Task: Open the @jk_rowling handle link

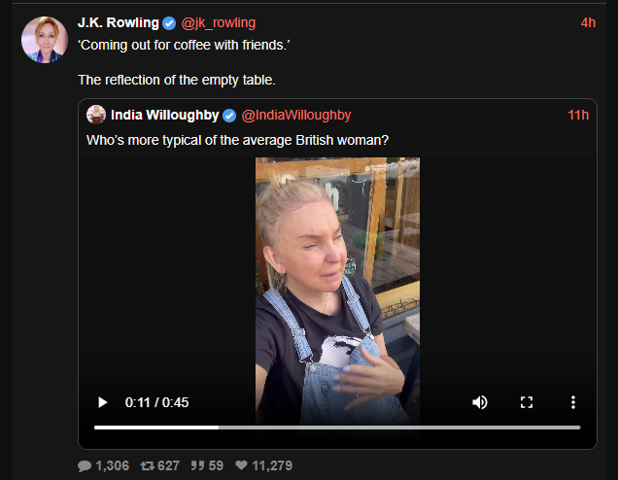Action: point(219,23)
